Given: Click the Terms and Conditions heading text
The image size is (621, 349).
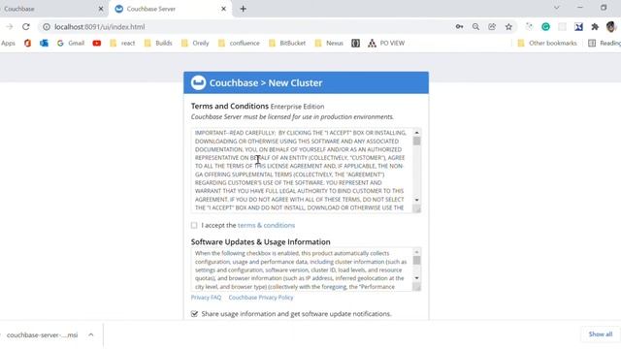Looking at the screenshot, I should click(230, 106).
